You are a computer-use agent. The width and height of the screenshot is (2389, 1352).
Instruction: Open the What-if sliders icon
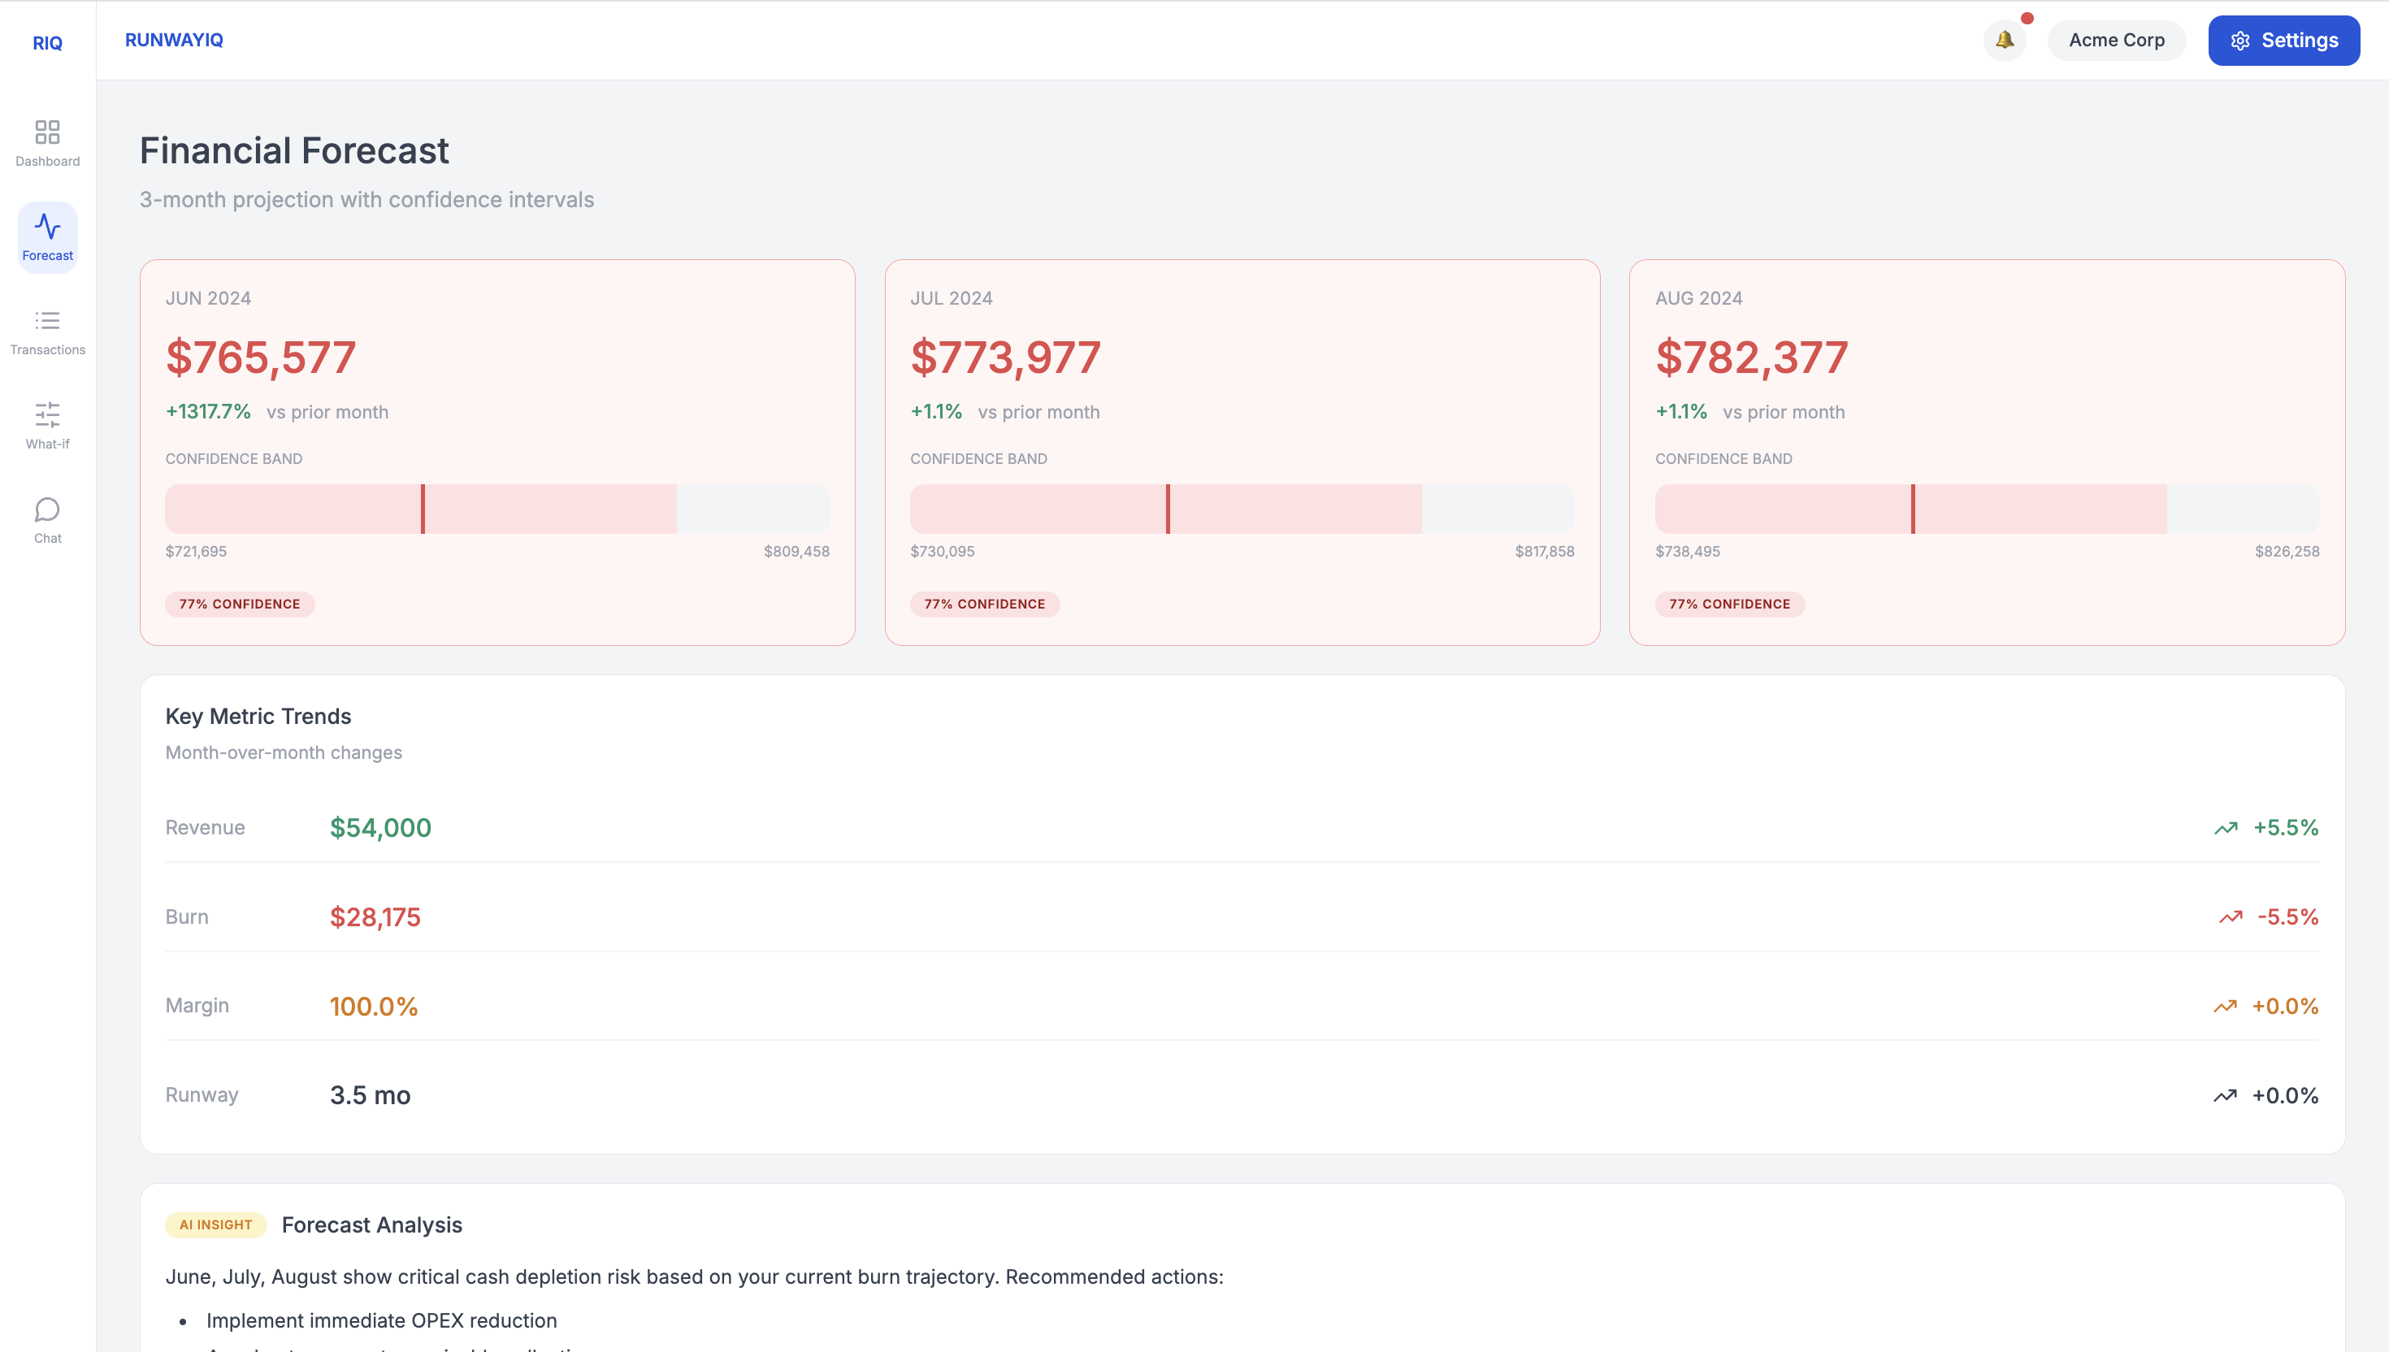[47, 415]
